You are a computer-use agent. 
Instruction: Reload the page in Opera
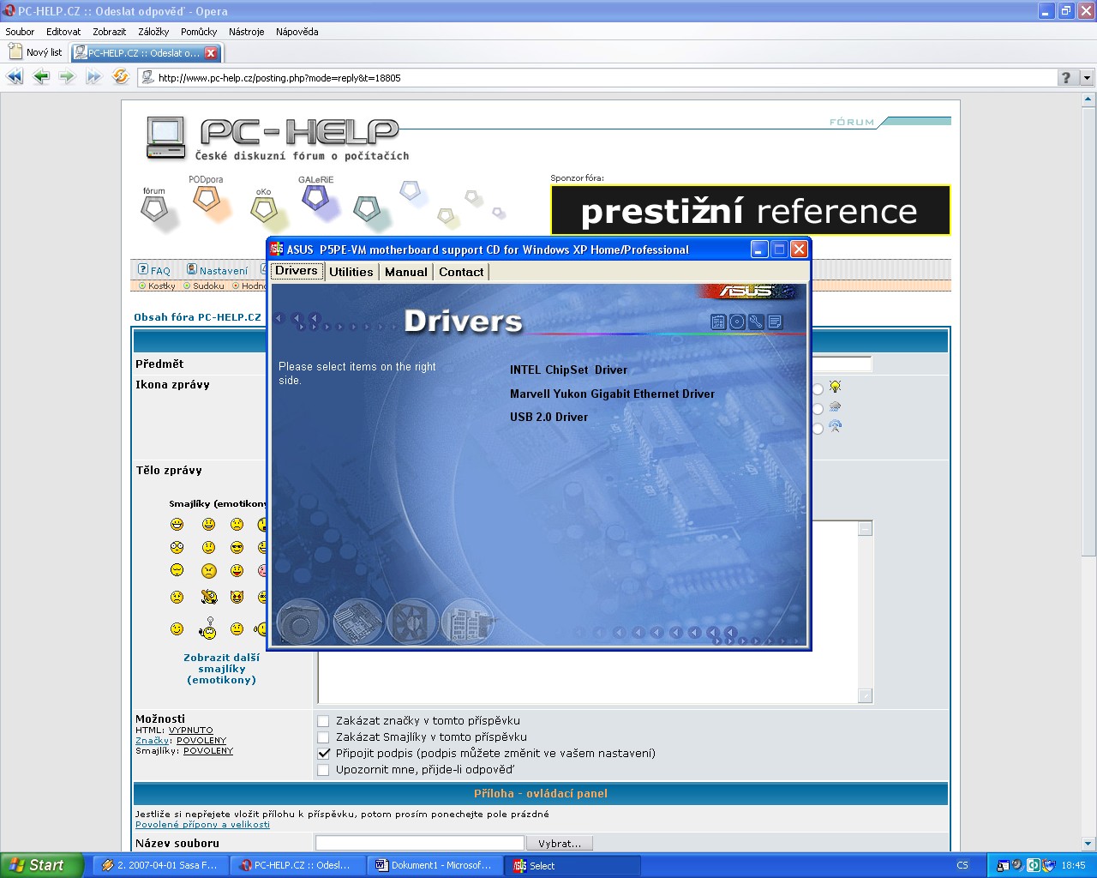[121, 77]
